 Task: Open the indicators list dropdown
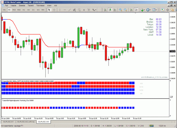click(x=143, y=10)
